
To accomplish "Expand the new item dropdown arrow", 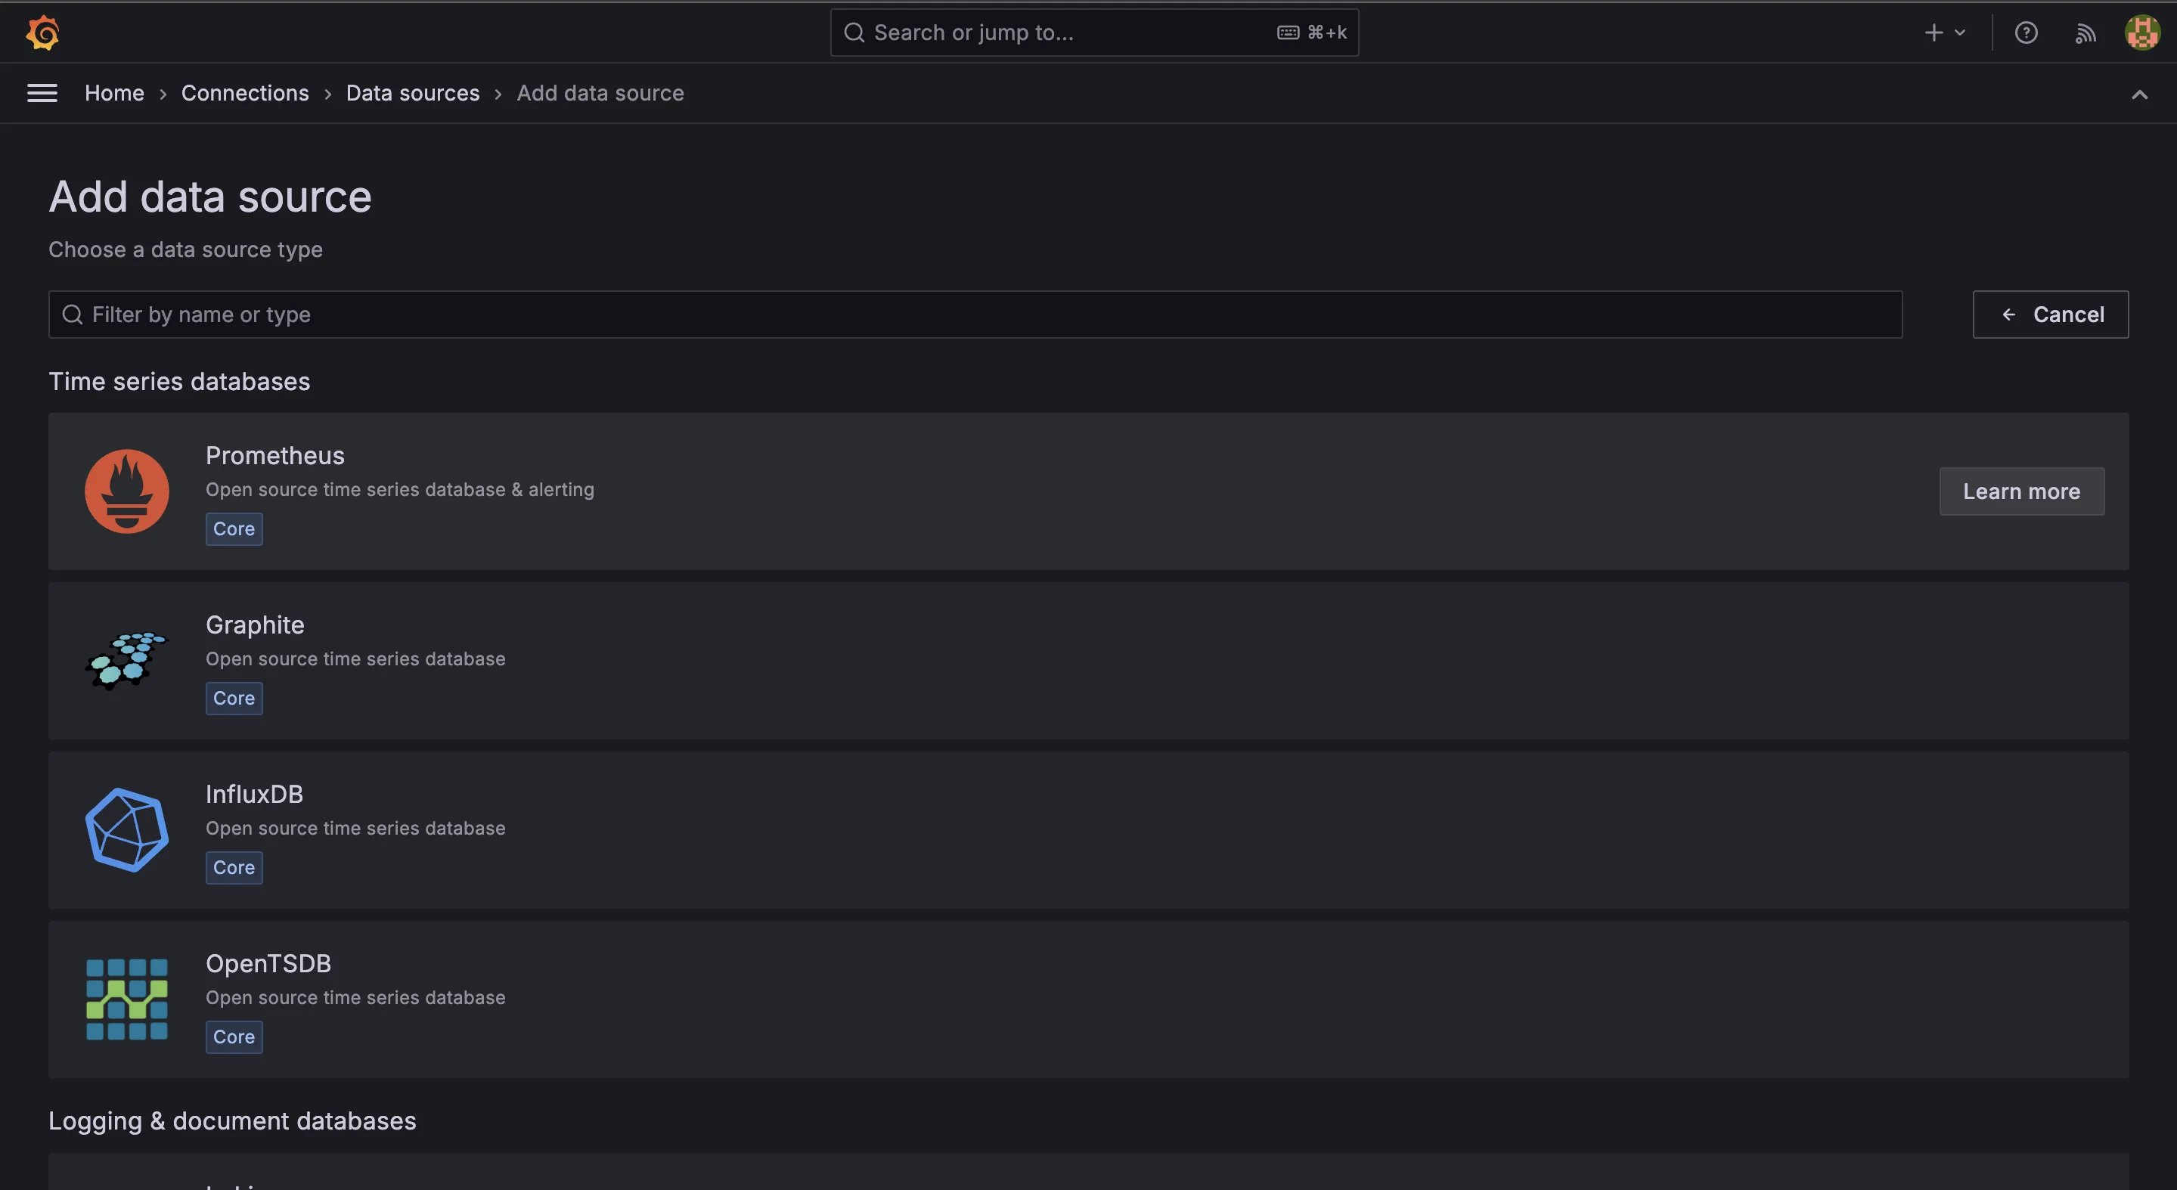I will [x=1958, y=33].
